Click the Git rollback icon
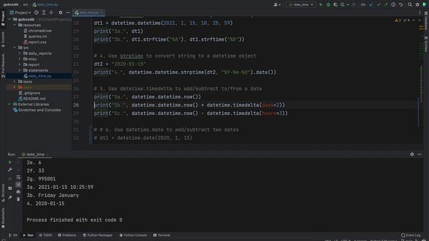The width and height of the screenshot is (429, 241). (x=401, y=5)
